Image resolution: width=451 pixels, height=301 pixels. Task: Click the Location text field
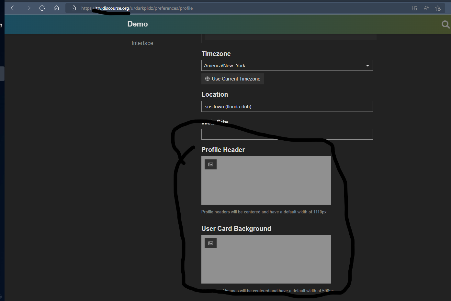click(287, 106)
